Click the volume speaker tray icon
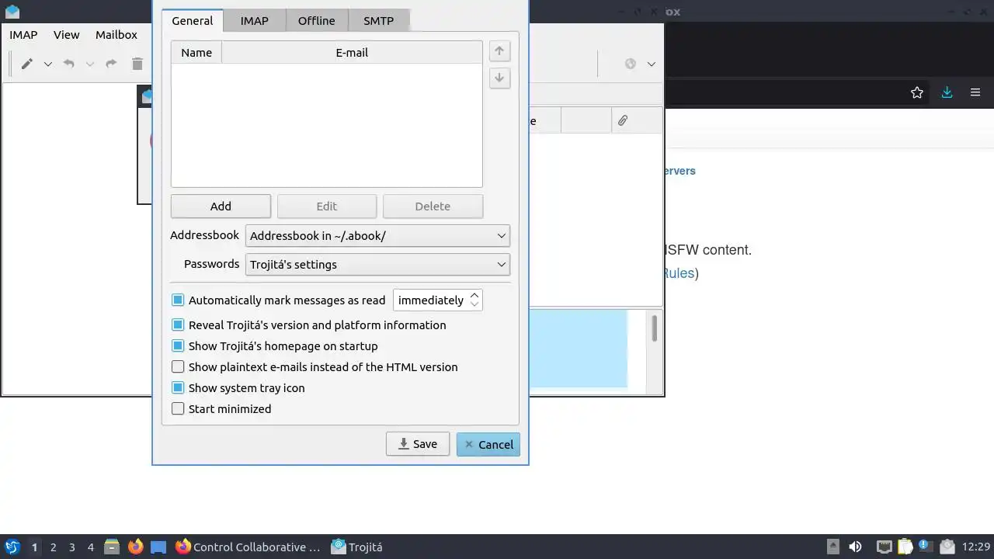The width and height of the screenshot is (994, 559). point(855,547)
